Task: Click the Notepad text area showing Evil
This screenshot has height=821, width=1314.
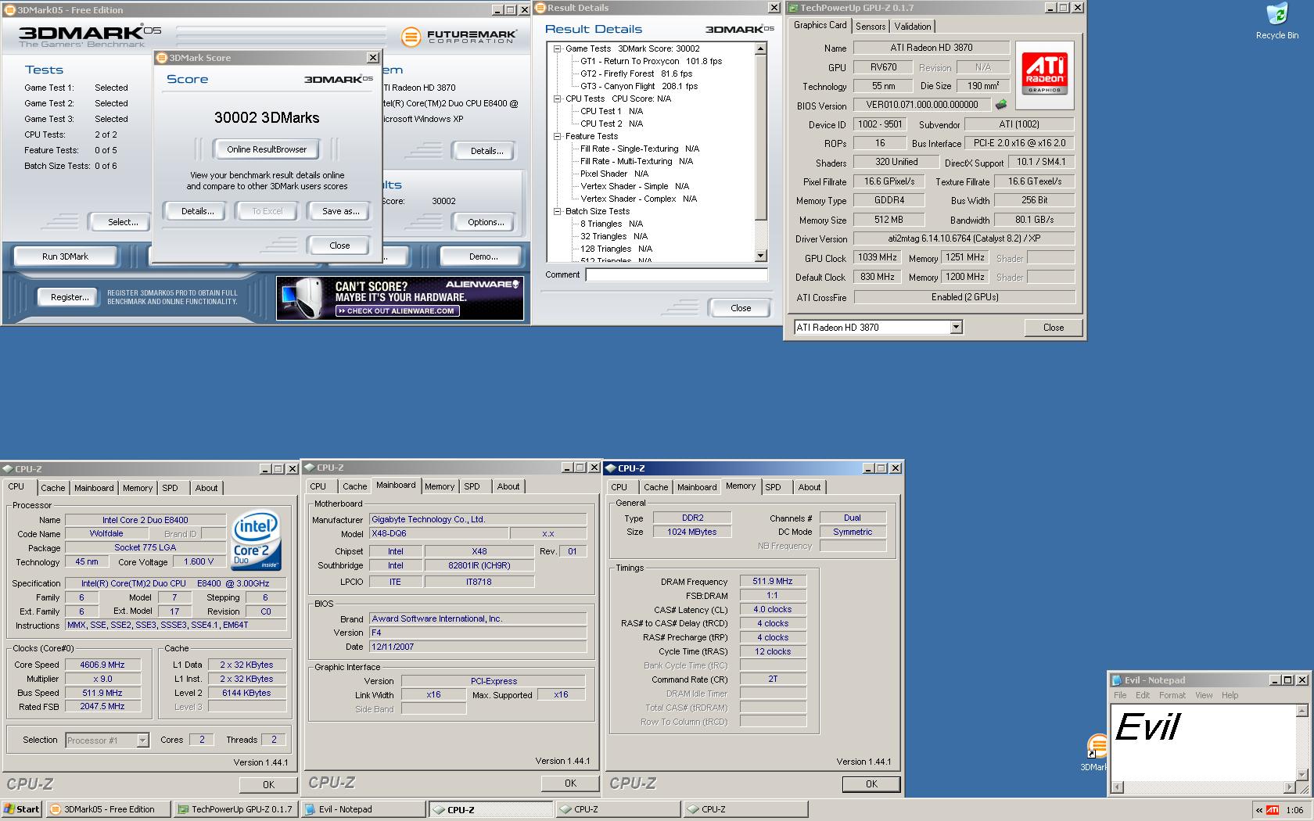Action: 1203,743
